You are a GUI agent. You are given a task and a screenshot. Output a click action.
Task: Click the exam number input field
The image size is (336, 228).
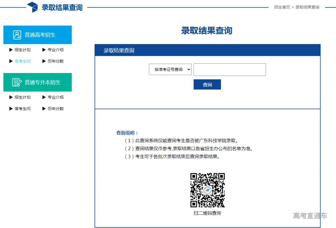[x=230, y=69]
